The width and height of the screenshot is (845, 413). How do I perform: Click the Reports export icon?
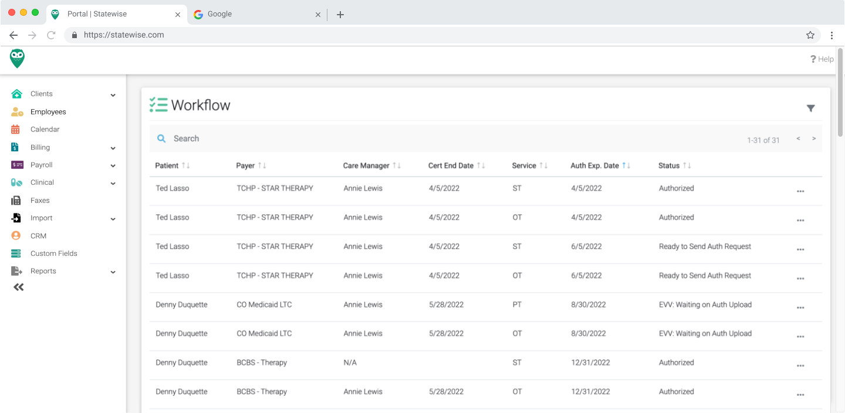[x=16, y=271]
